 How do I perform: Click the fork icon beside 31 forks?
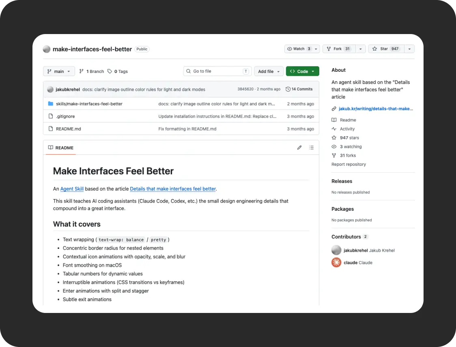pos(334,156)
